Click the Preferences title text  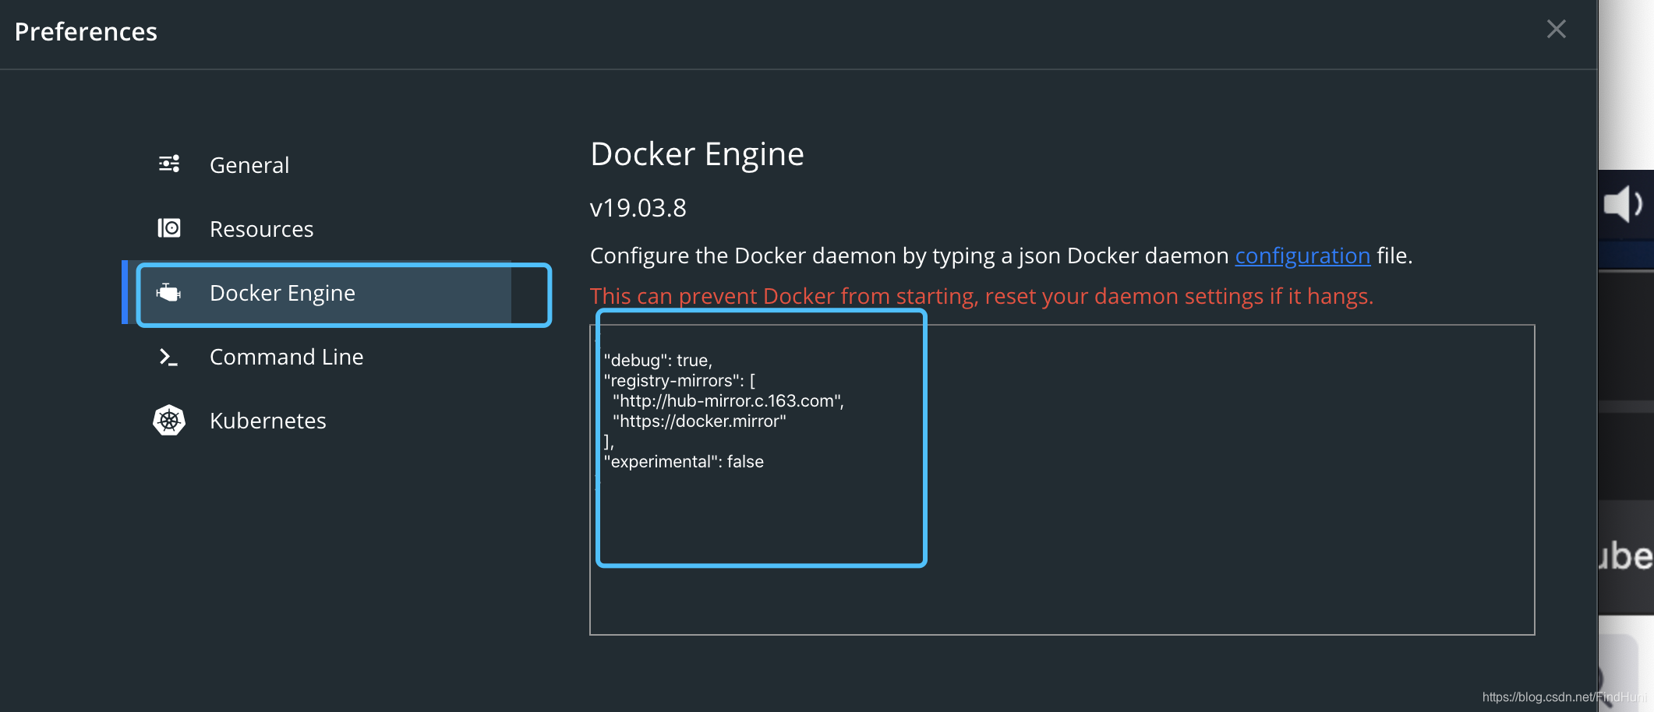86,31
